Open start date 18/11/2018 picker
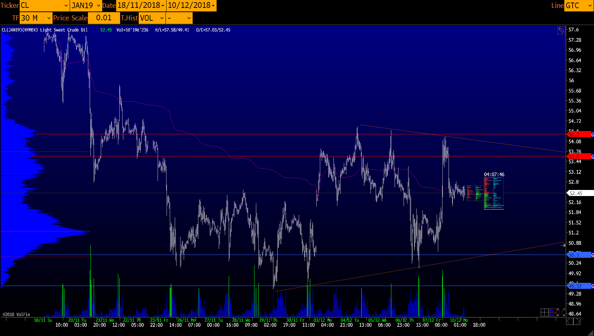 pos(141,6)
